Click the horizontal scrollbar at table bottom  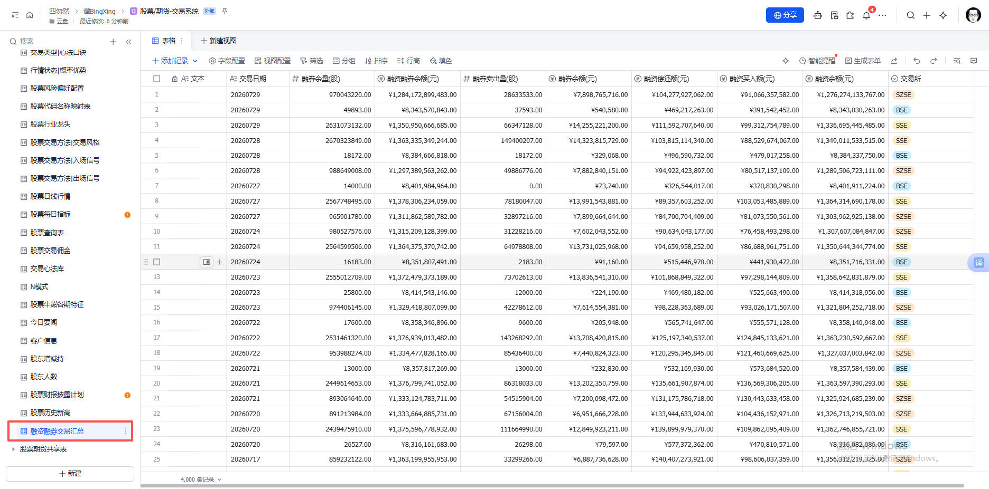click(552, 485)
